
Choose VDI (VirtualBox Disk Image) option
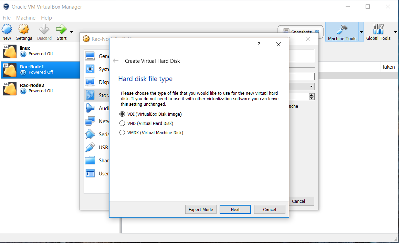pos(151,114)
